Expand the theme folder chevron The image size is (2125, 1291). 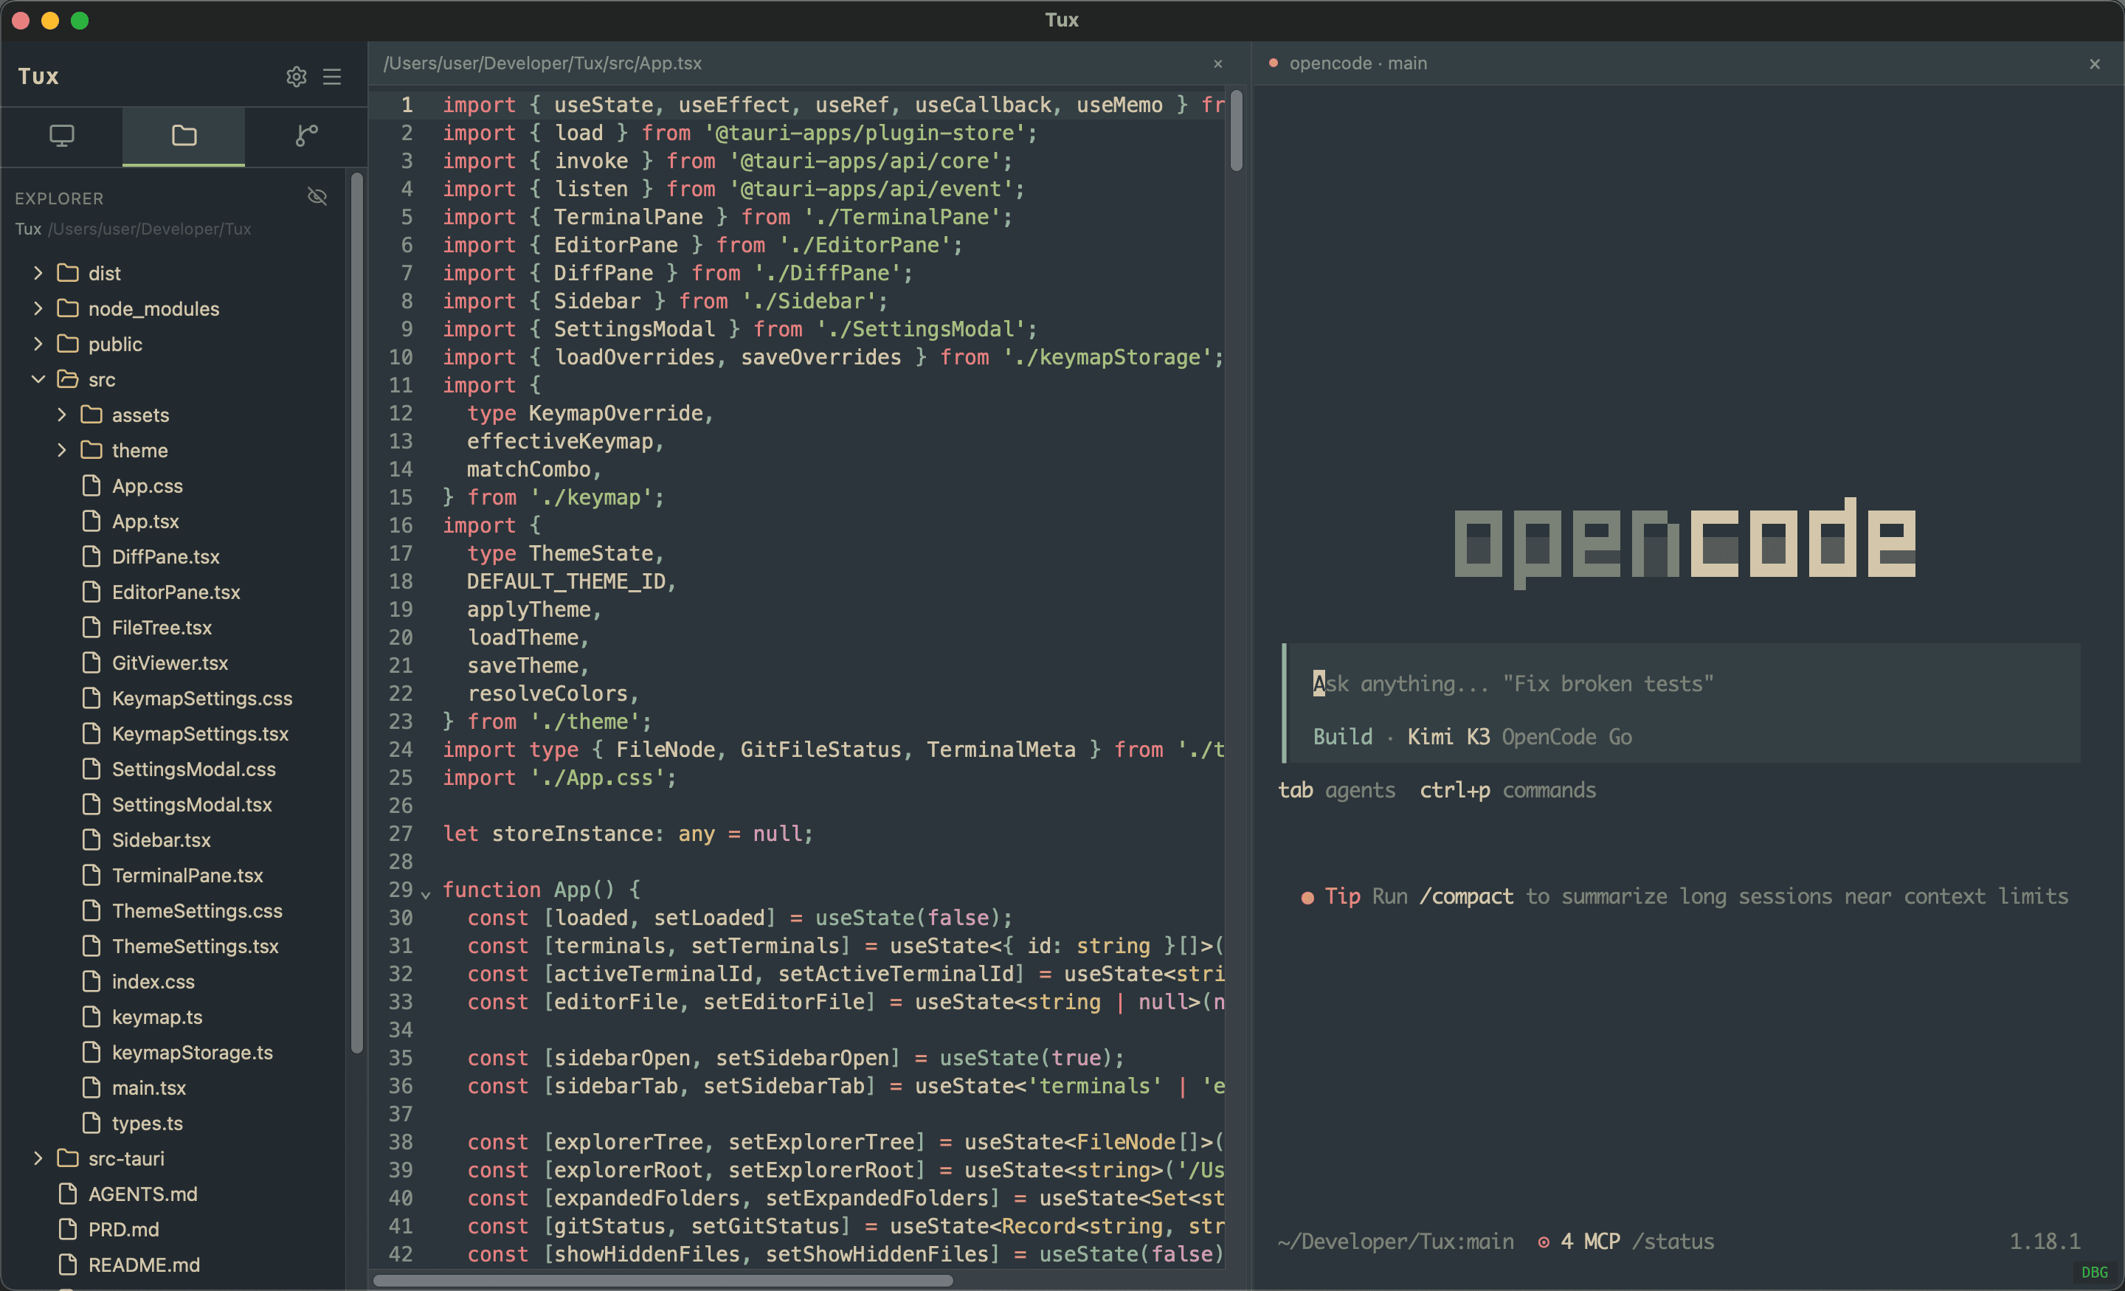[x=61, y=449]
